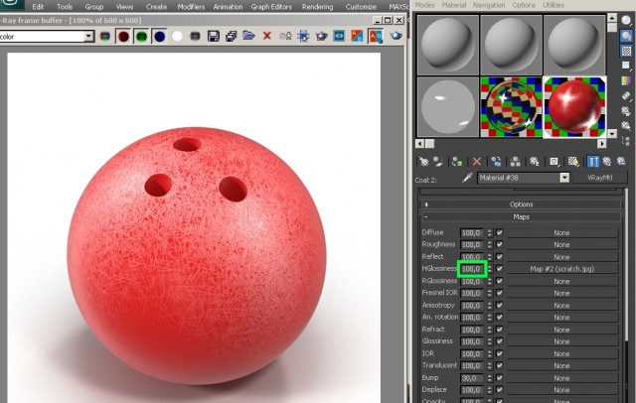Expand the Options rollout
The height and width of the screenshot is (403, 636).
click(x=521, y=204)
